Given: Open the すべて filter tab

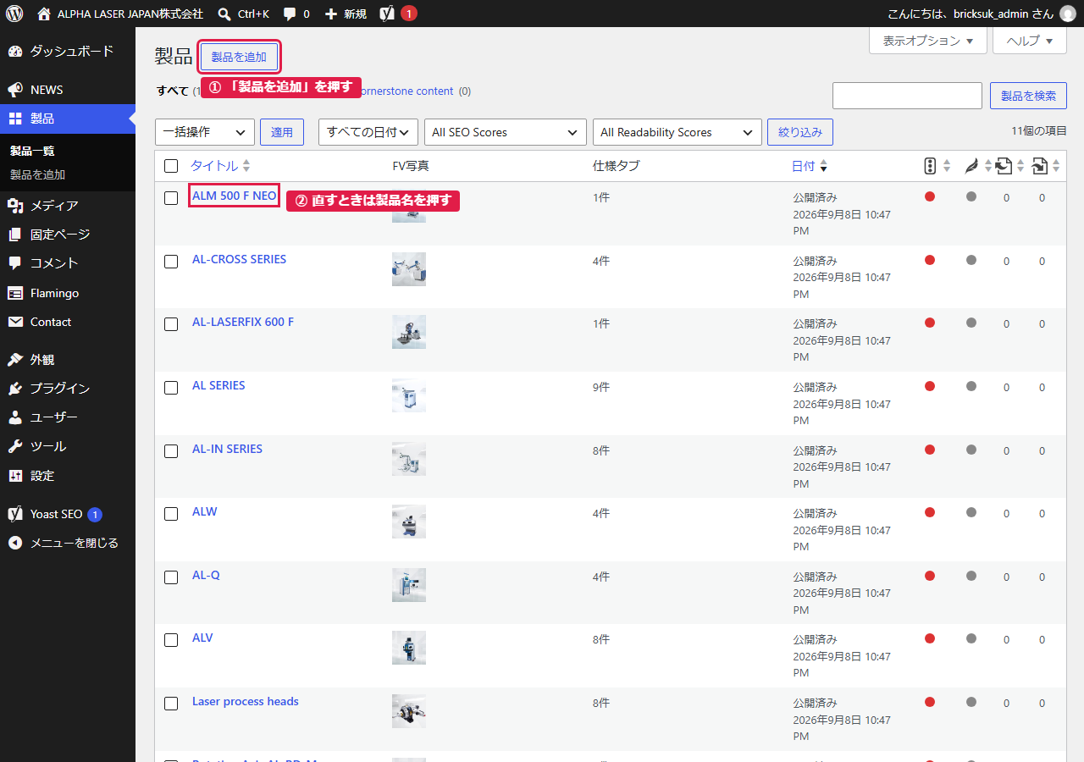Looking at the screenshot, I should pyautogui.click(x=173, y=91).
